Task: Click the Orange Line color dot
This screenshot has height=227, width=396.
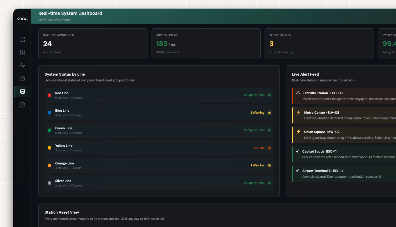Action: [x=49, y=165]
